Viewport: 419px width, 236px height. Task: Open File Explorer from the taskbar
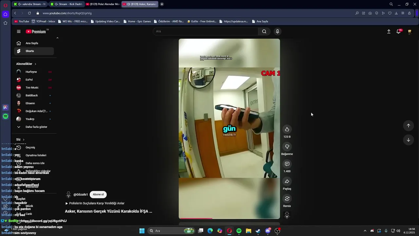(x=248, y=231)
